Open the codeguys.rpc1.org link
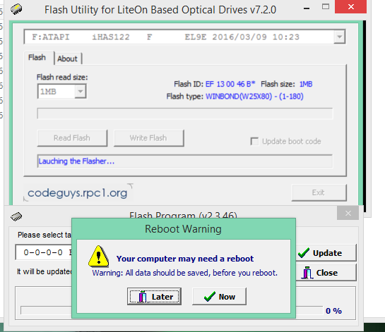This screenshot has width=385, height=332. pyautogui.click(x=78, y=193)
